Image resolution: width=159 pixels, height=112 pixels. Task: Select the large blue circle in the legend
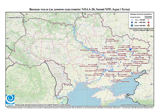coord(132,22)
